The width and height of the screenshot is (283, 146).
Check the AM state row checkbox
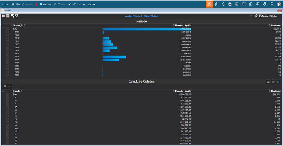[x=7, y=101]
